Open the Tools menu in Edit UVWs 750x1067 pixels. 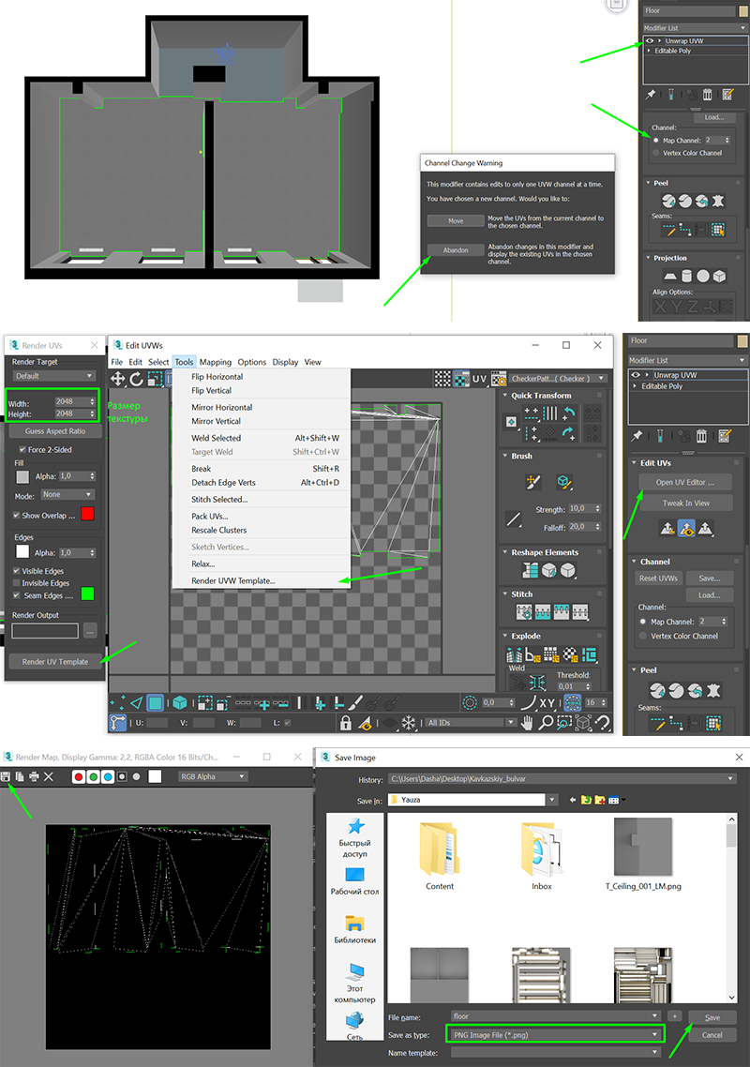click(x=184, y=362)
